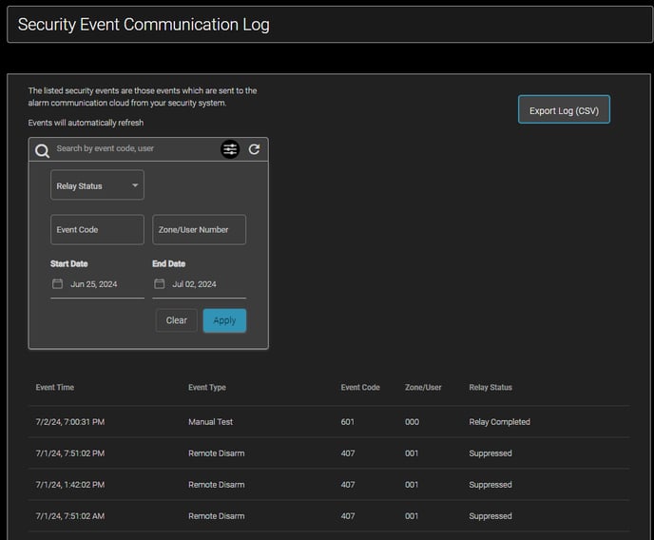Click the magnifying glass search icon

click(42, 150)
